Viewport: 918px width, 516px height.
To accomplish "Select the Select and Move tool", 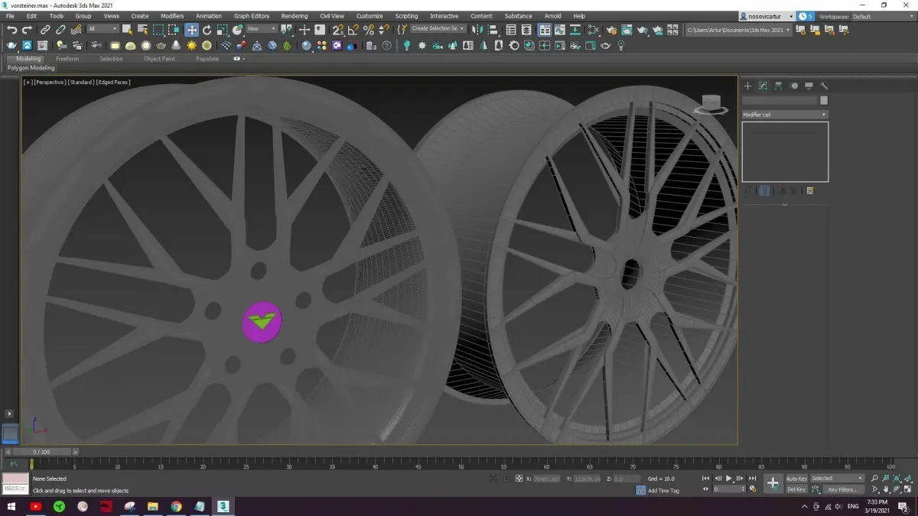I will coord(191,30).
